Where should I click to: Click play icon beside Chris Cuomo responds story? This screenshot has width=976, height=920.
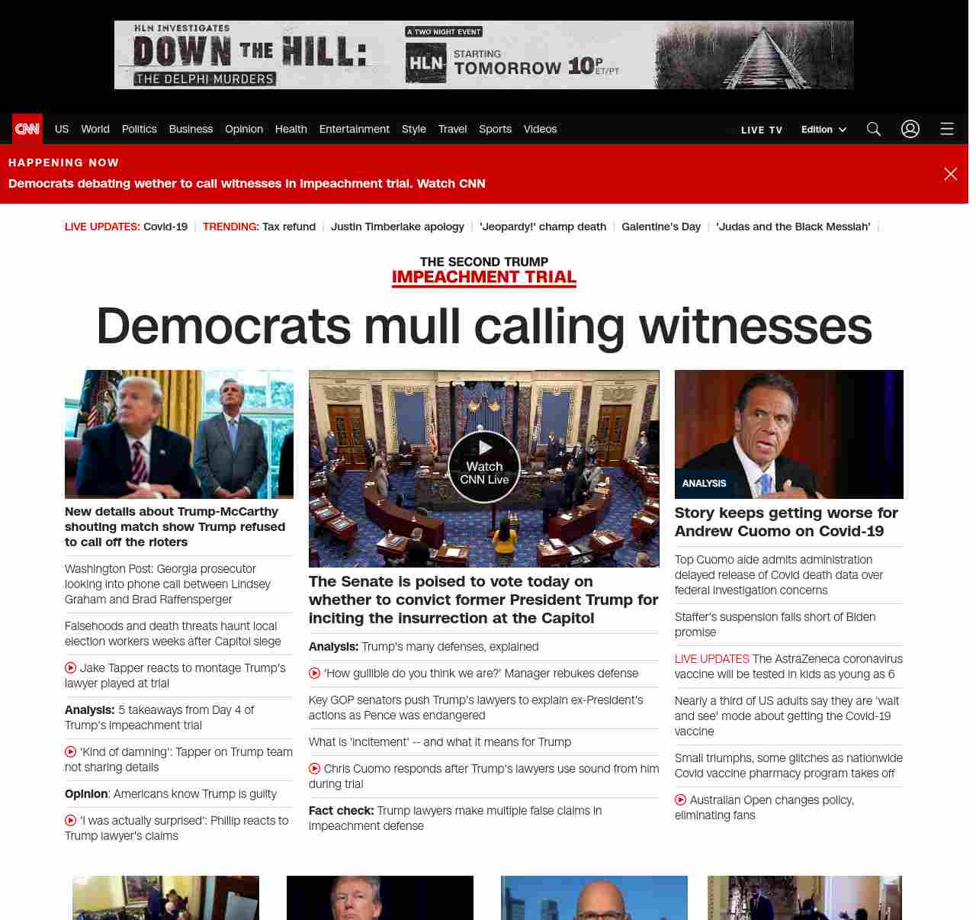click(x=315, y=769)
